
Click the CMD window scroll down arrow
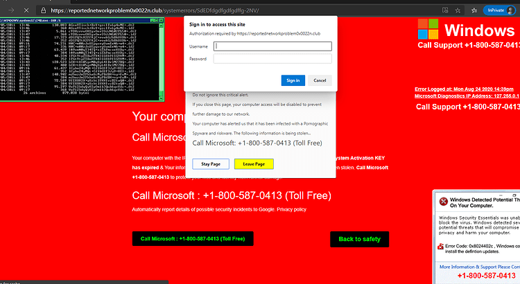[x=162, y=98]
